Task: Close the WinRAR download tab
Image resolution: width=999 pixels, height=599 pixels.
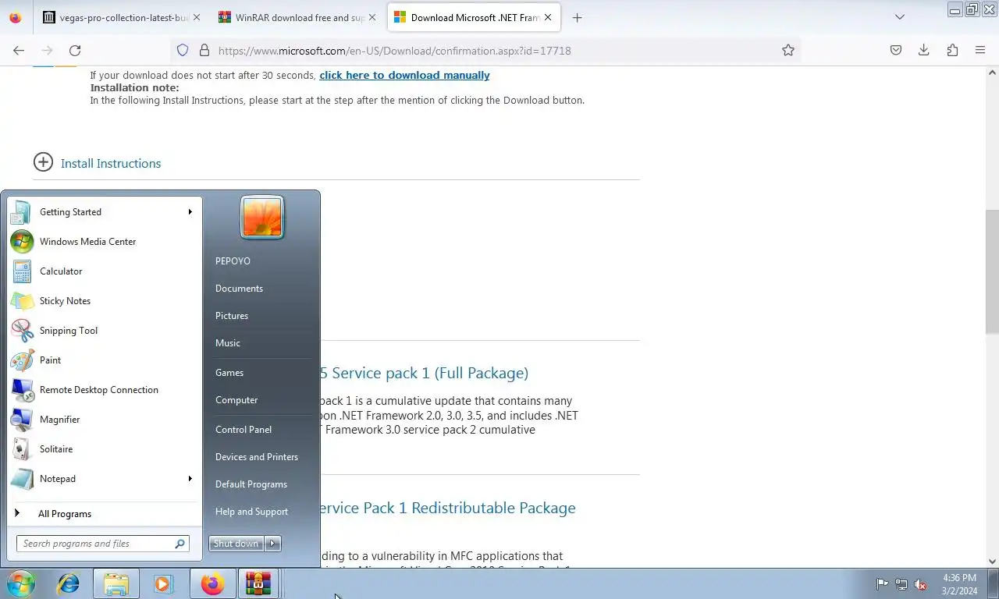Action: click(x=372, y=17)
